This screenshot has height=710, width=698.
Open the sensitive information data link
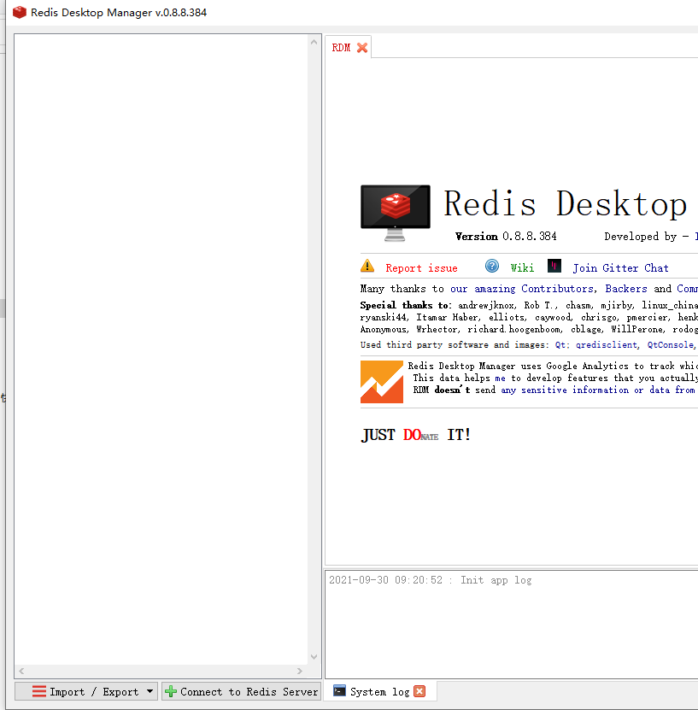(x=597, y=390)
